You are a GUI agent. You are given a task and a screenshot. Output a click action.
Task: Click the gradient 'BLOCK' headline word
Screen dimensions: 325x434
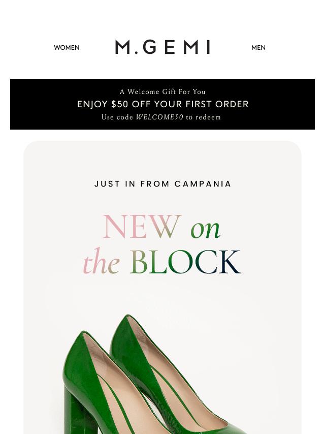pos(185,262)
